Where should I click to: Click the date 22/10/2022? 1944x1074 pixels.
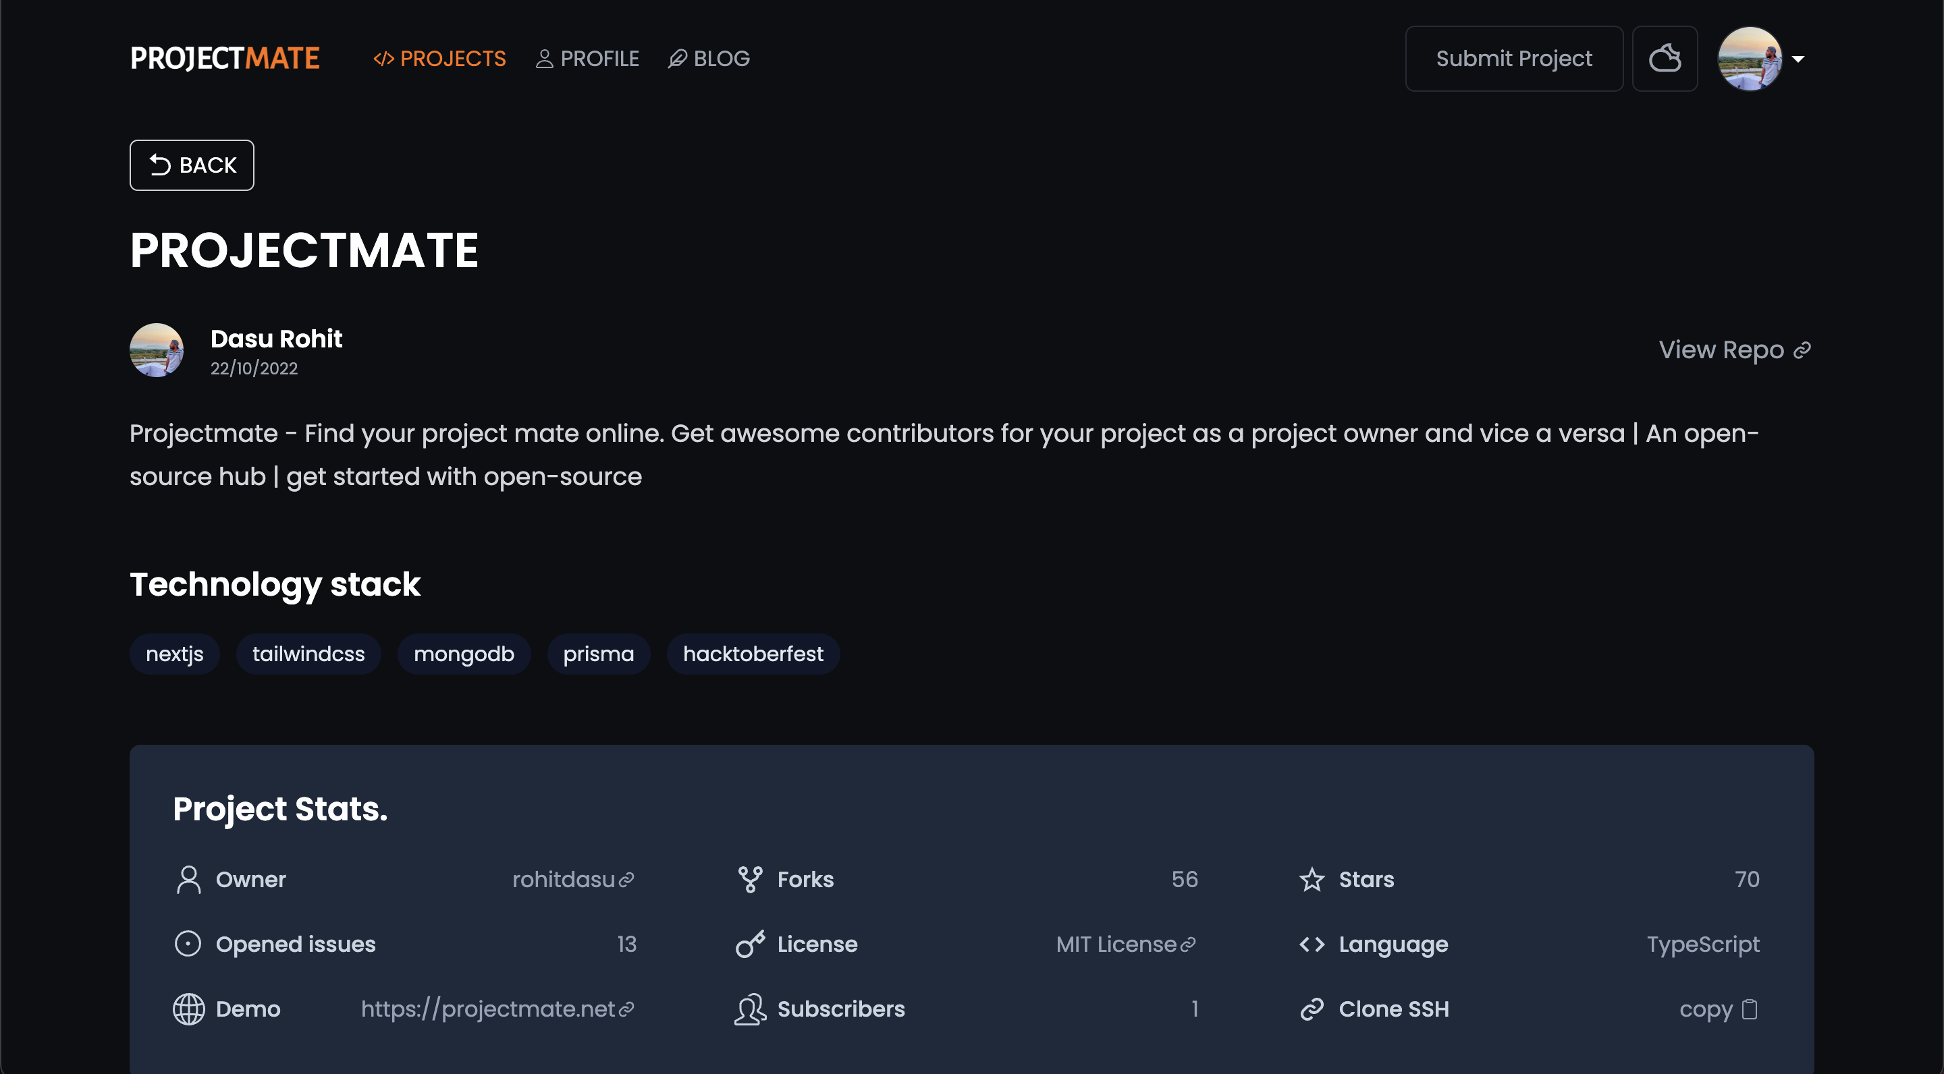tap(254, 368)
